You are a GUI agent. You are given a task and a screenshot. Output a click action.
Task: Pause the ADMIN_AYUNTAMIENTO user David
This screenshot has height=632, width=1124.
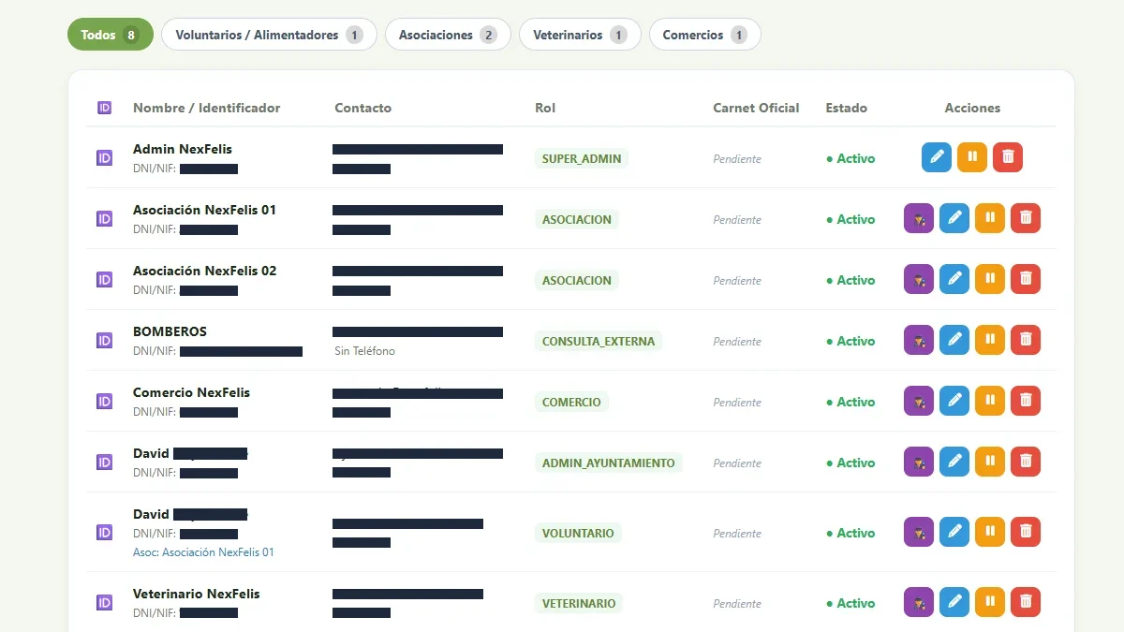(x=990, y=462)
